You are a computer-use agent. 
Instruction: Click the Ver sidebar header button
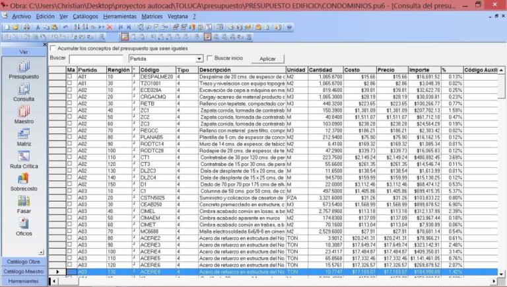point(23,52)
